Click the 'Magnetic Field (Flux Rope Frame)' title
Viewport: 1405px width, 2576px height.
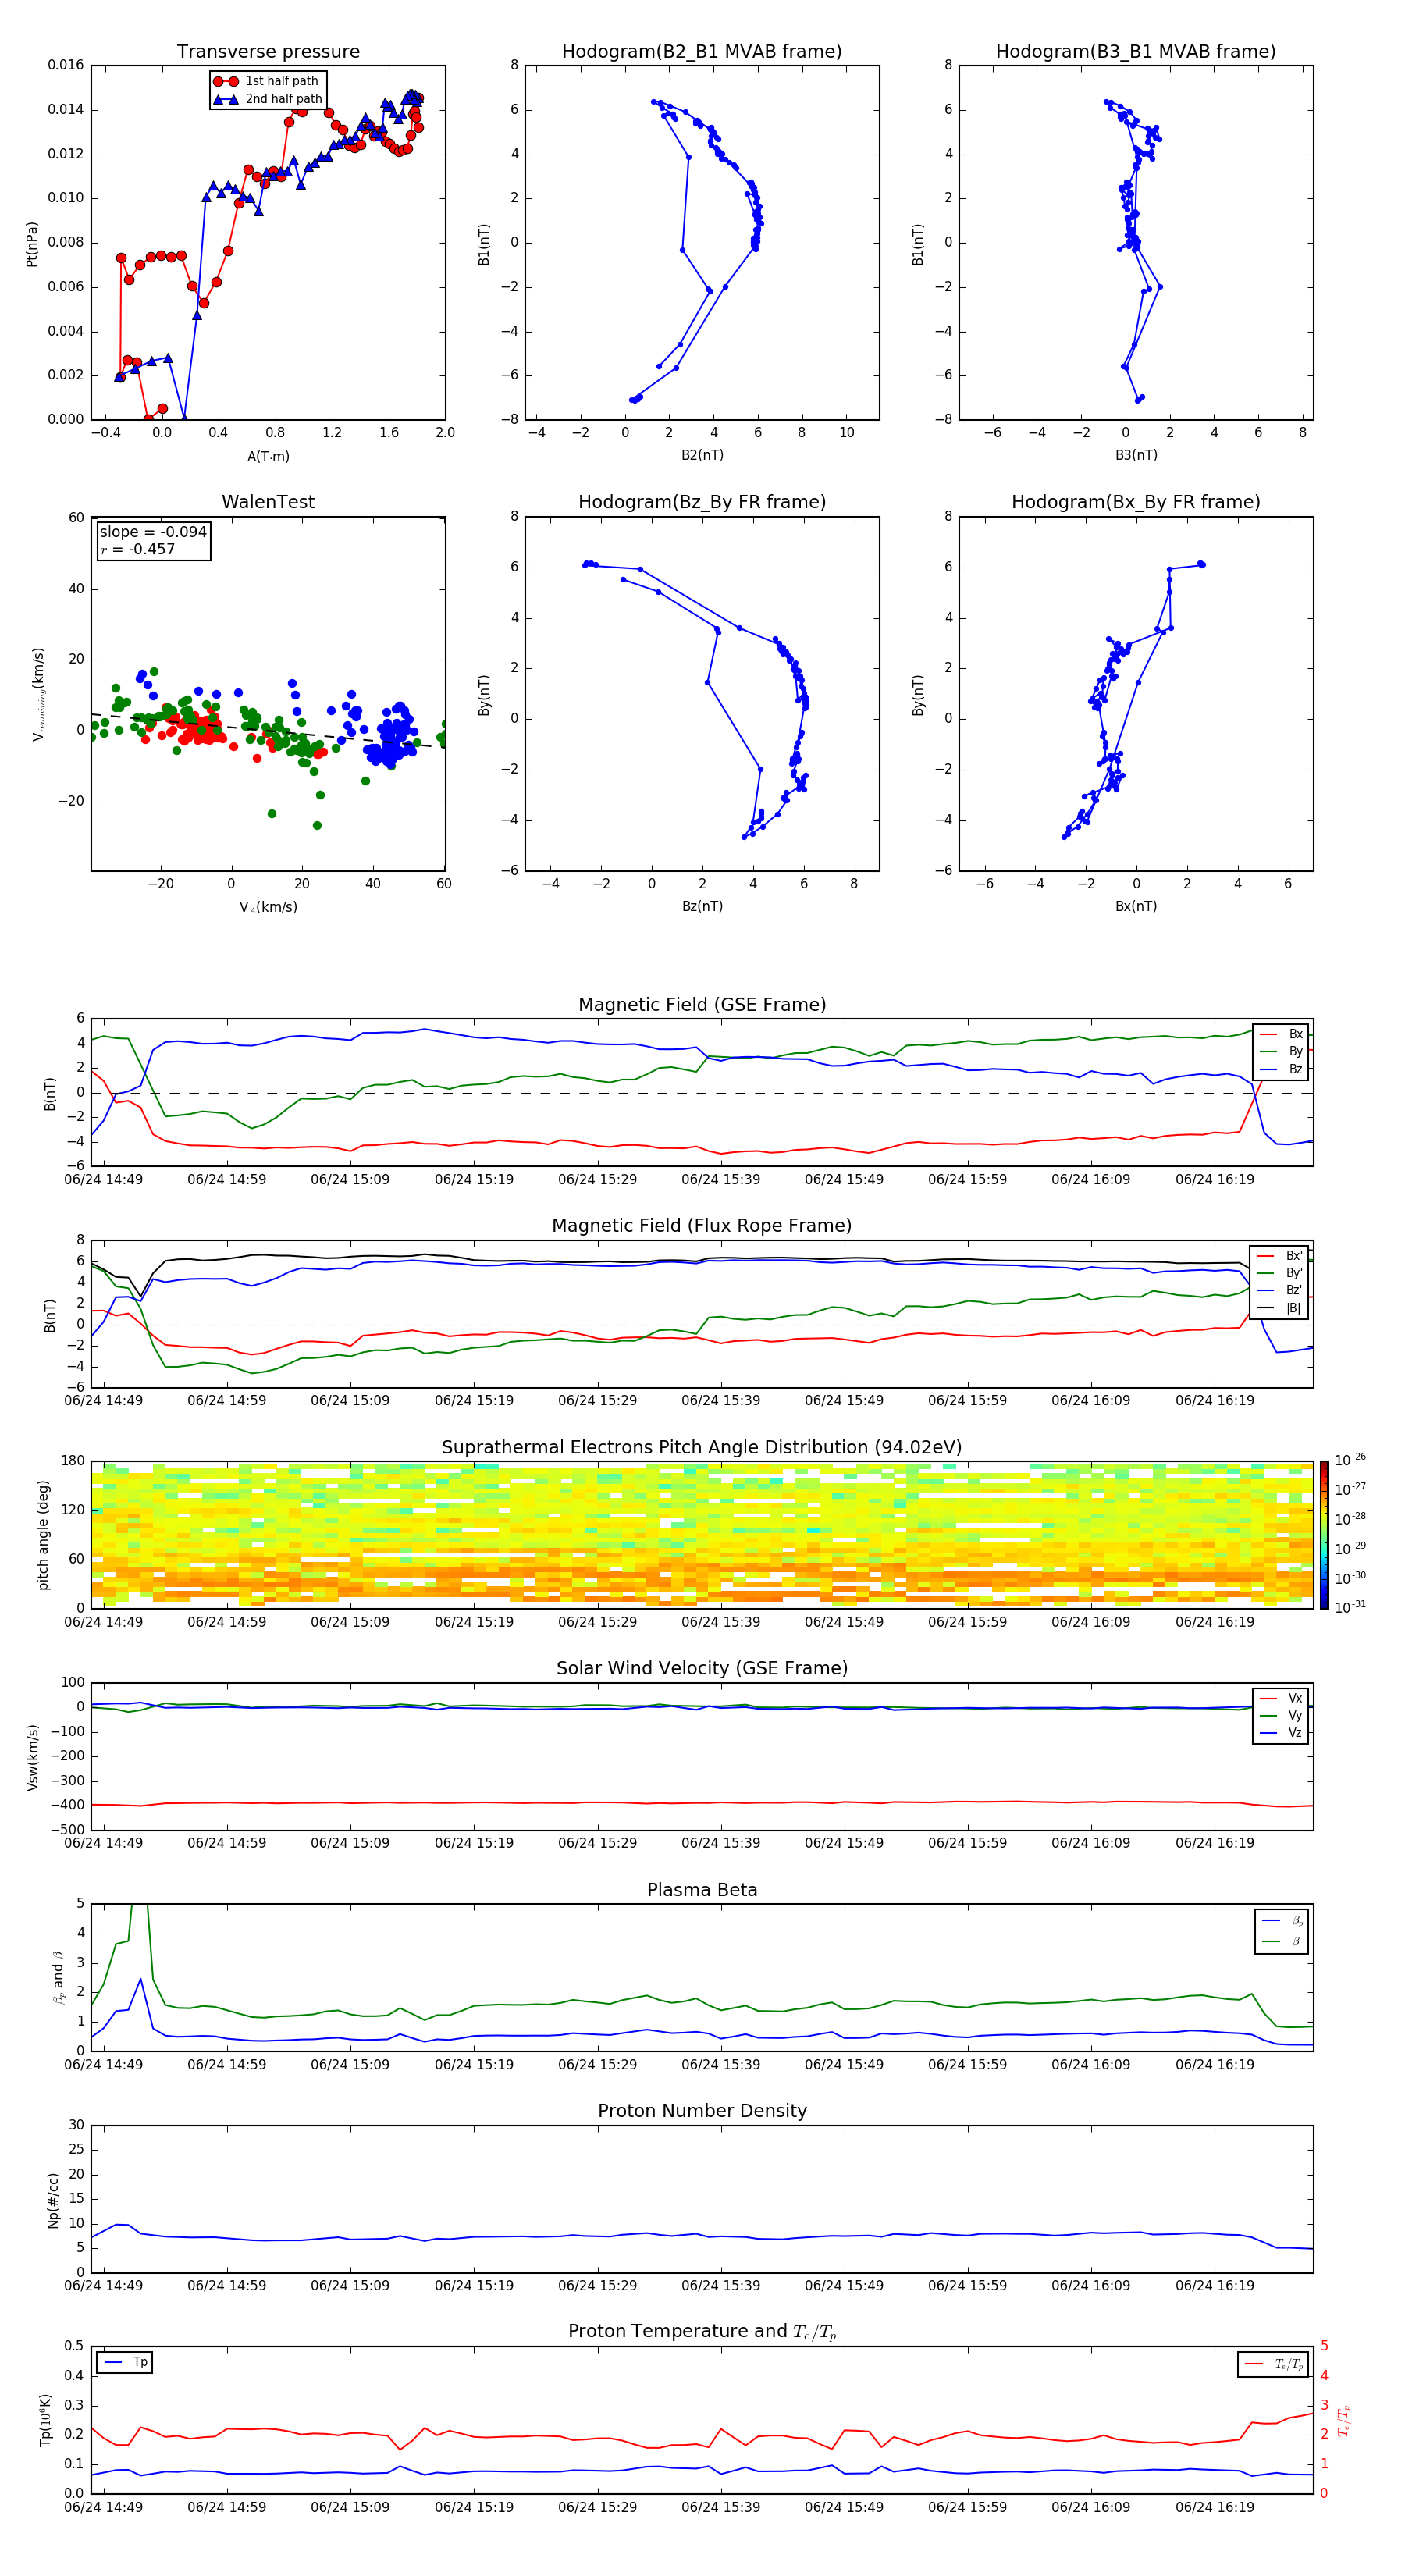pos(702,1226)
